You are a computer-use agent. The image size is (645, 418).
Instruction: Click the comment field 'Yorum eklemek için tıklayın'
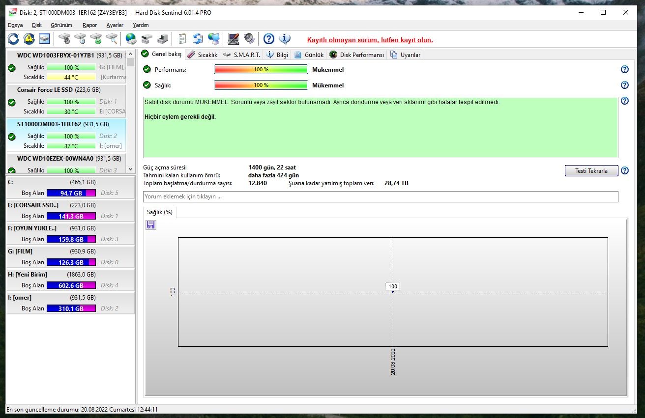click(381, 196)
